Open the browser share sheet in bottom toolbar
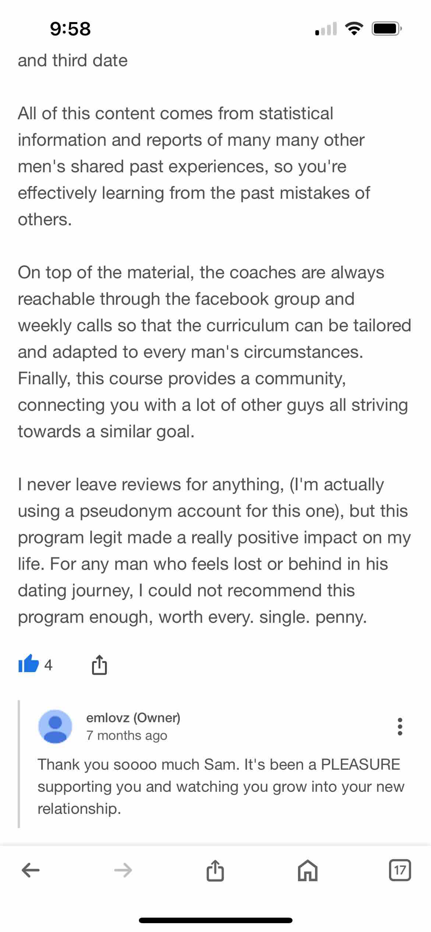This screenshot has height=932, width=431. point(215,870)
